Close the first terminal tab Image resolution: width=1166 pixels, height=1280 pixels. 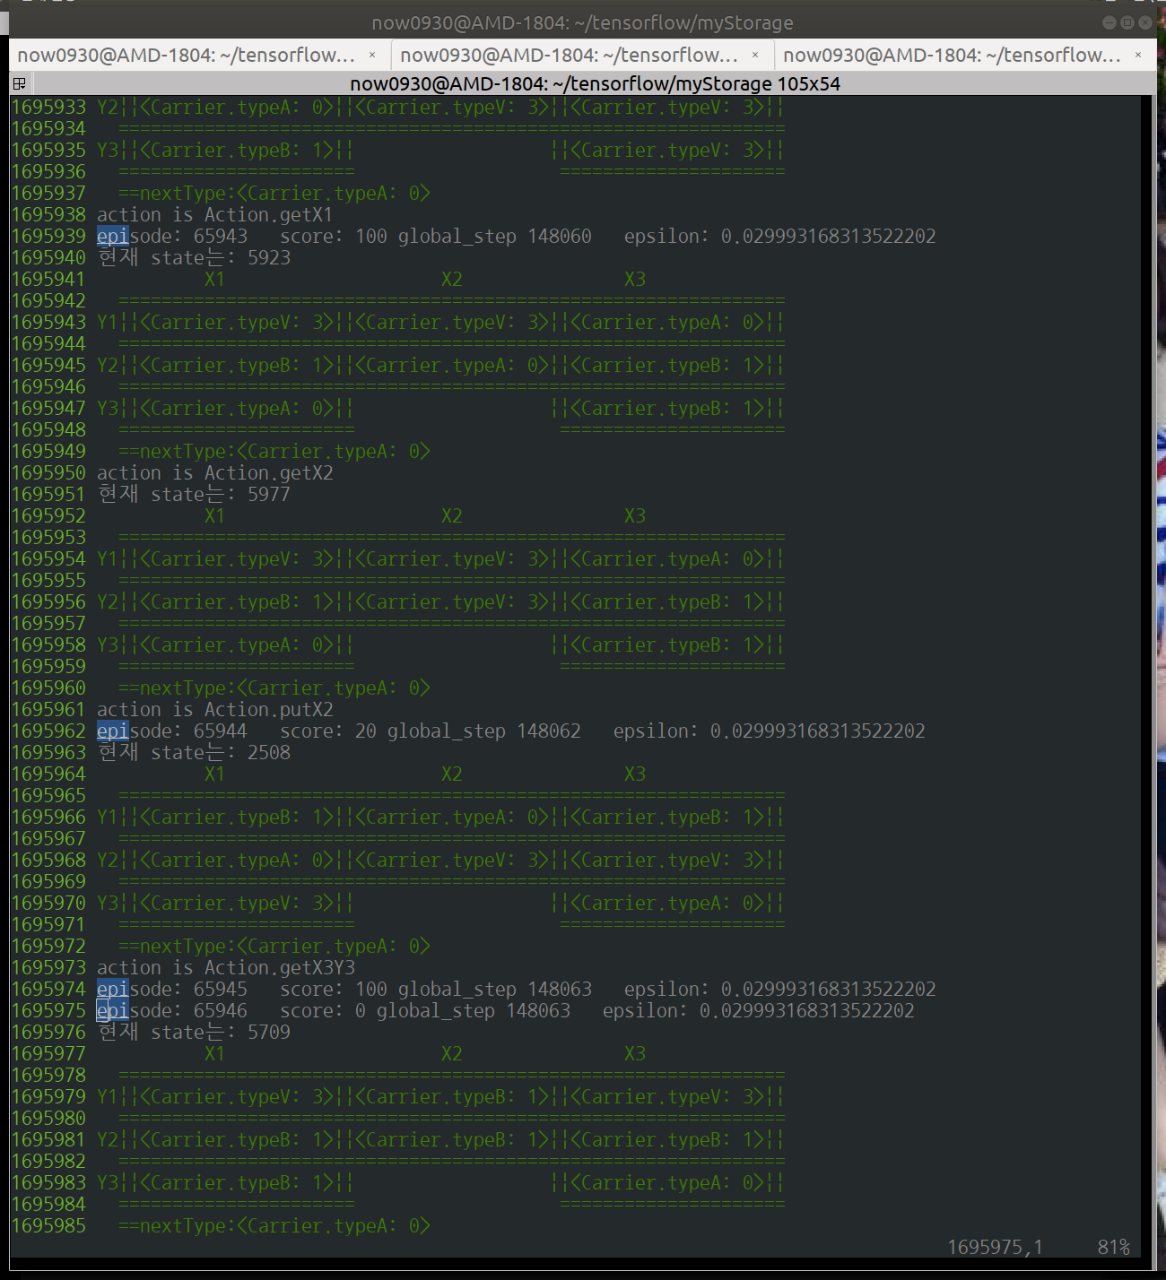coord(372,55)
